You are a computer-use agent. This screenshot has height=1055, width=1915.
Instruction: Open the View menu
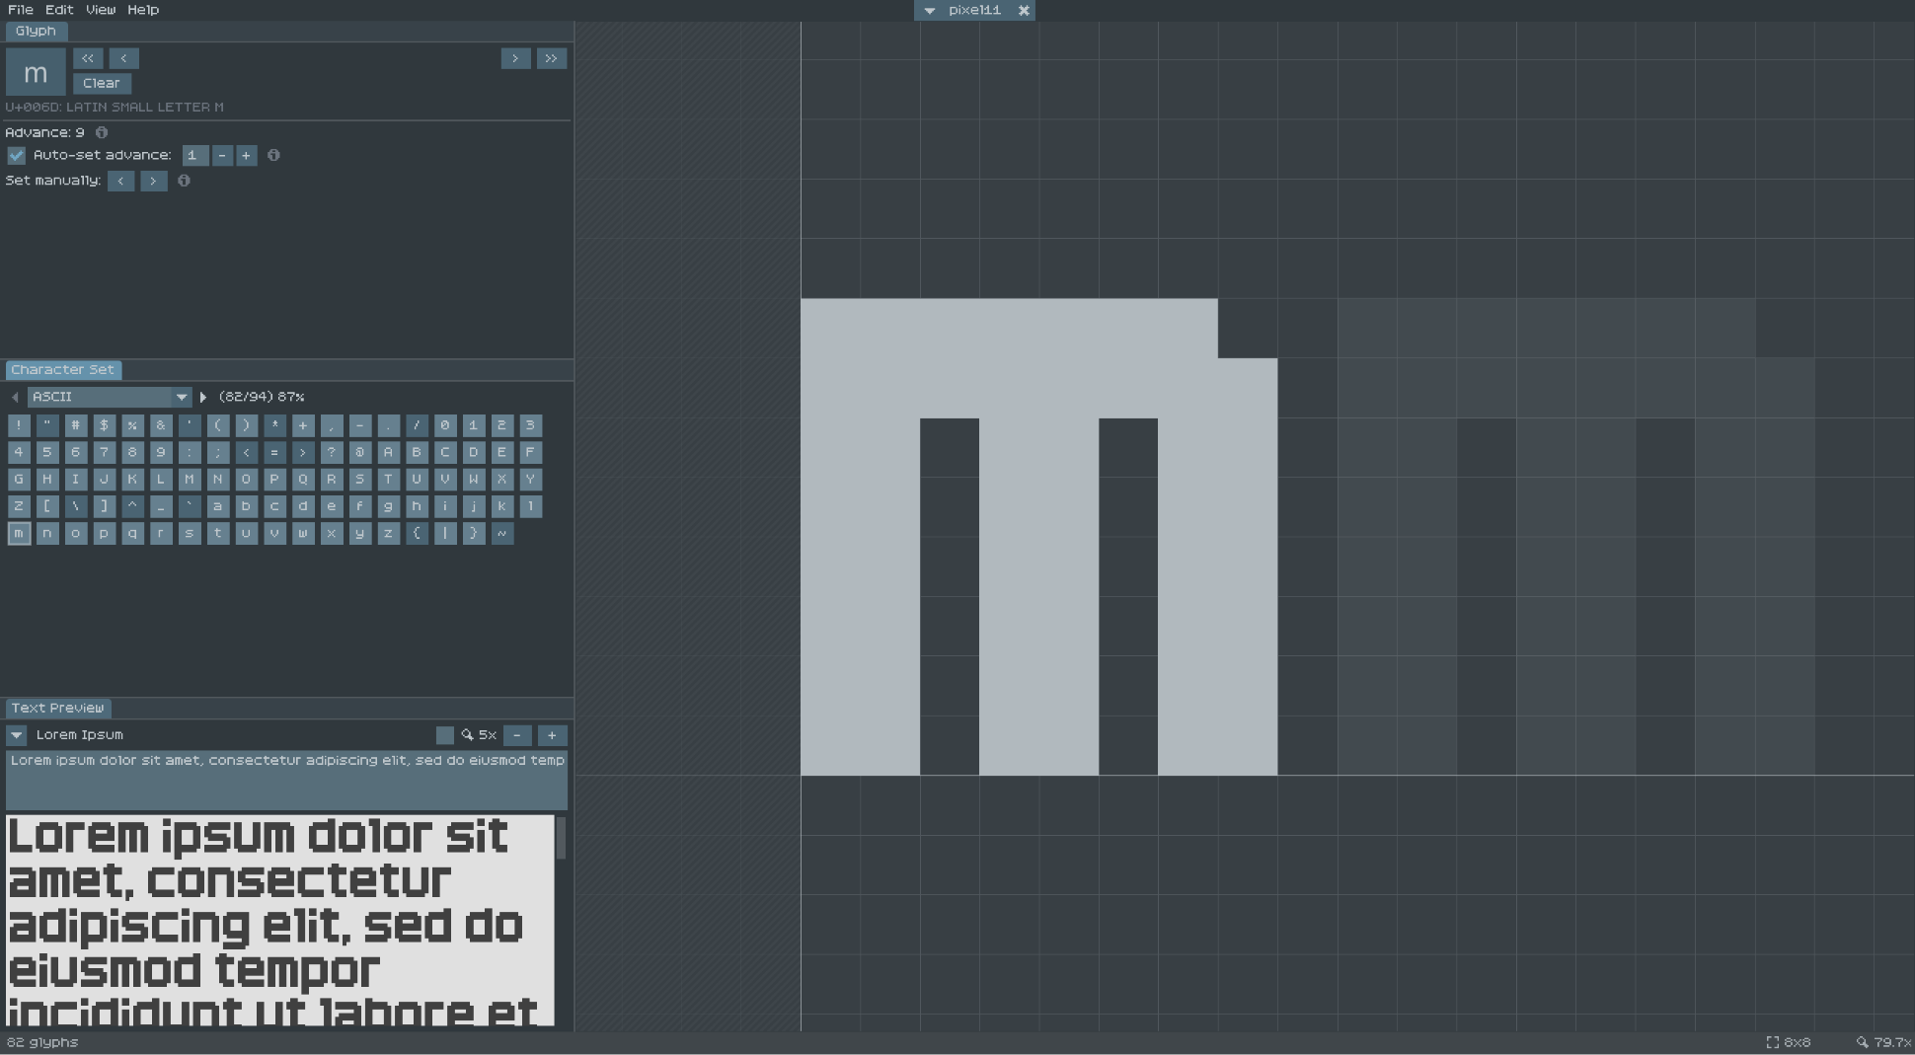100,9
